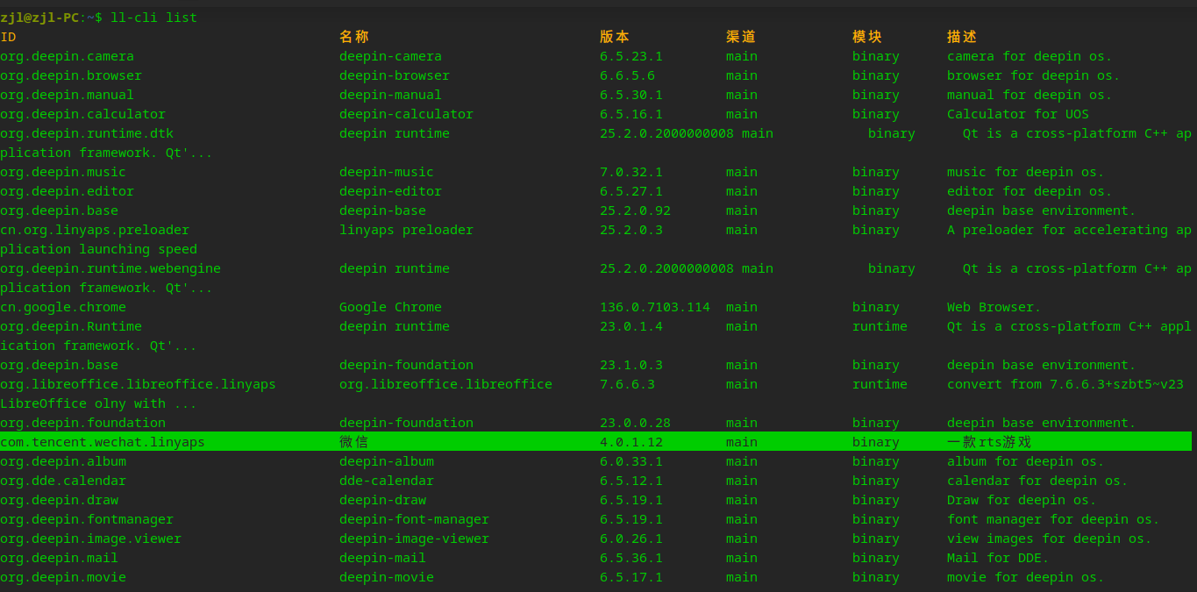Screen dimensions: 1197x592
Task: Select the ID "org.deepin.foundation"
Action: click(x=82, y=423)
